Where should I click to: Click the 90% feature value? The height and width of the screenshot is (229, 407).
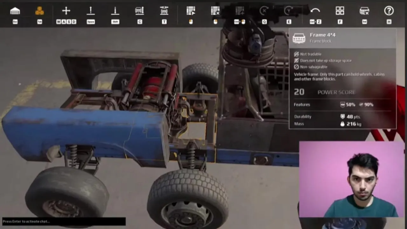click(369, 104)
